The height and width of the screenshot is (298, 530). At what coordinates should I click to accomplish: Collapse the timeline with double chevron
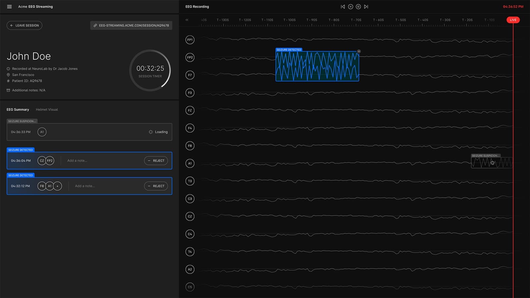point(187,20)
